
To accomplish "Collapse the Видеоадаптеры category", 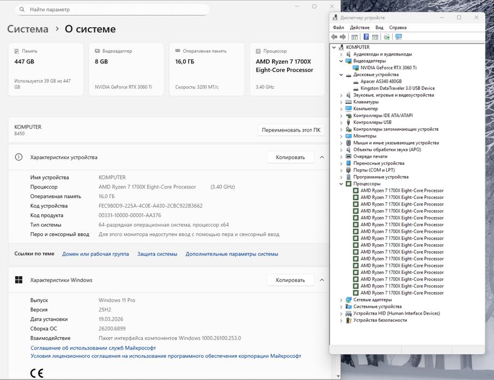I will (341, 61).
